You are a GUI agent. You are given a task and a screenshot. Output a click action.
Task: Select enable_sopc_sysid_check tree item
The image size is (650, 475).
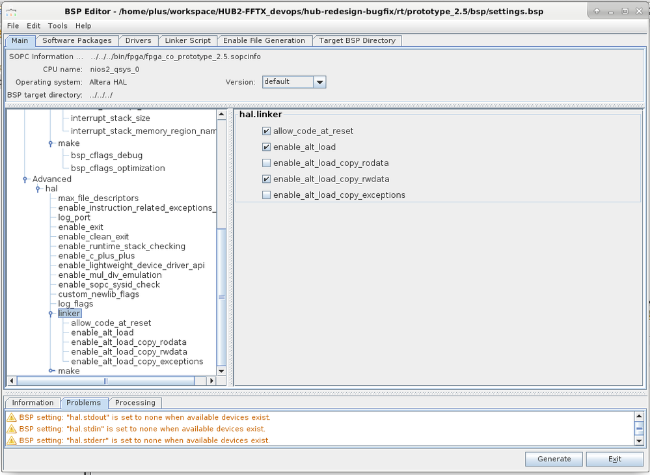pyautogui.click(x=109, y=285)
